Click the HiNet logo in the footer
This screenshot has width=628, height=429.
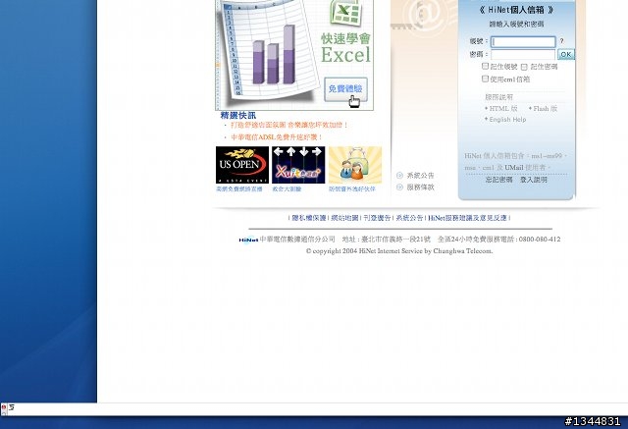248,240
